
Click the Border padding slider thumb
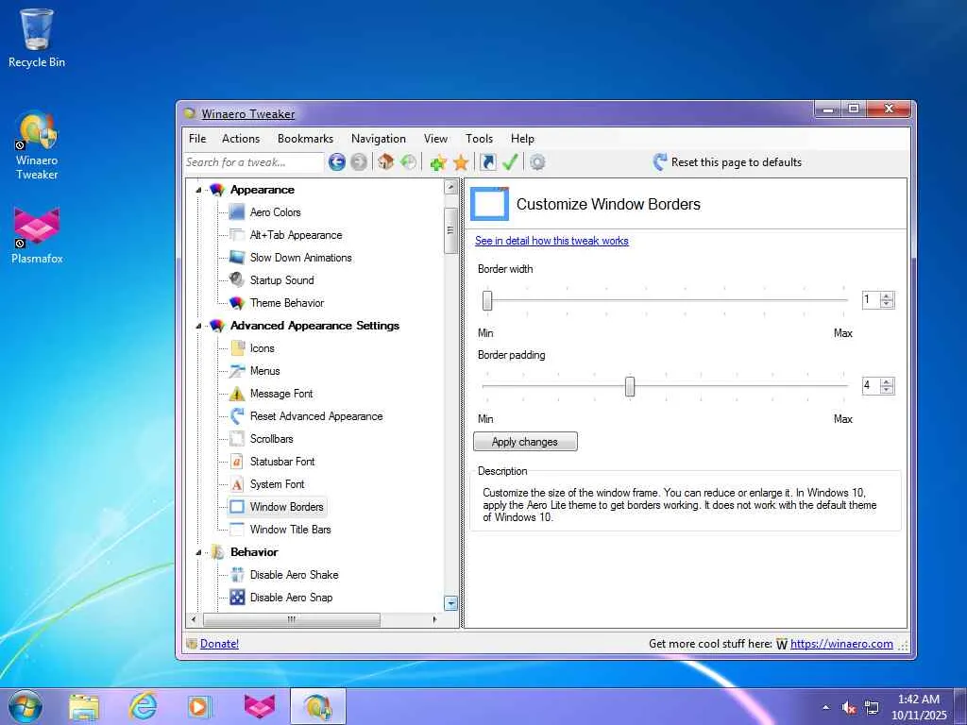630,386
